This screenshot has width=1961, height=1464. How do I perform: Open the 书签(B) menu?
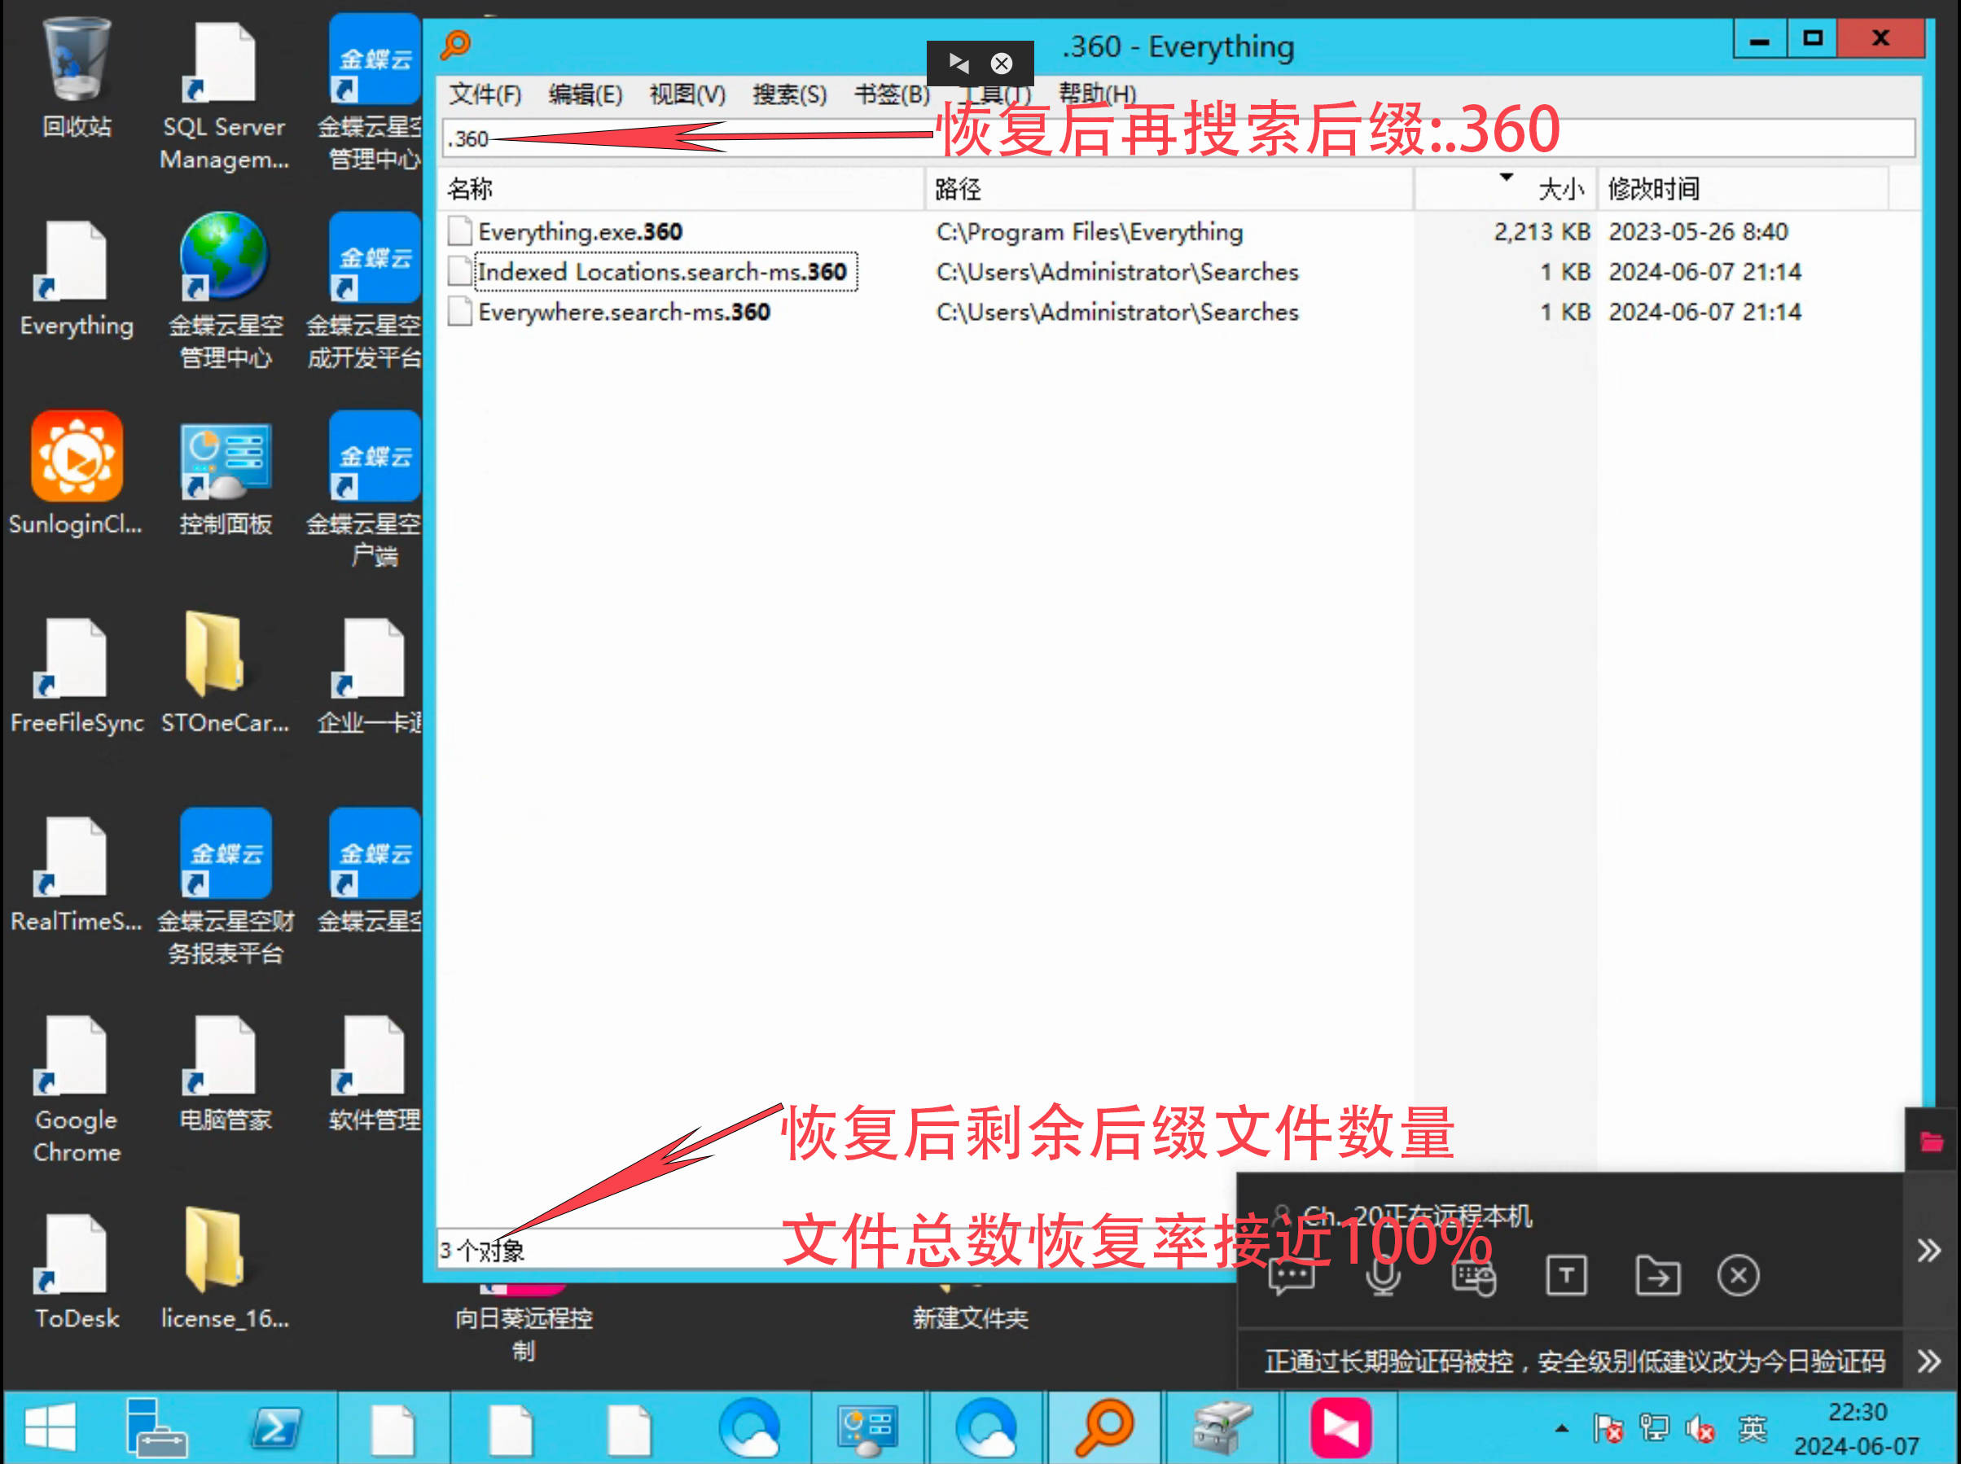892,94
